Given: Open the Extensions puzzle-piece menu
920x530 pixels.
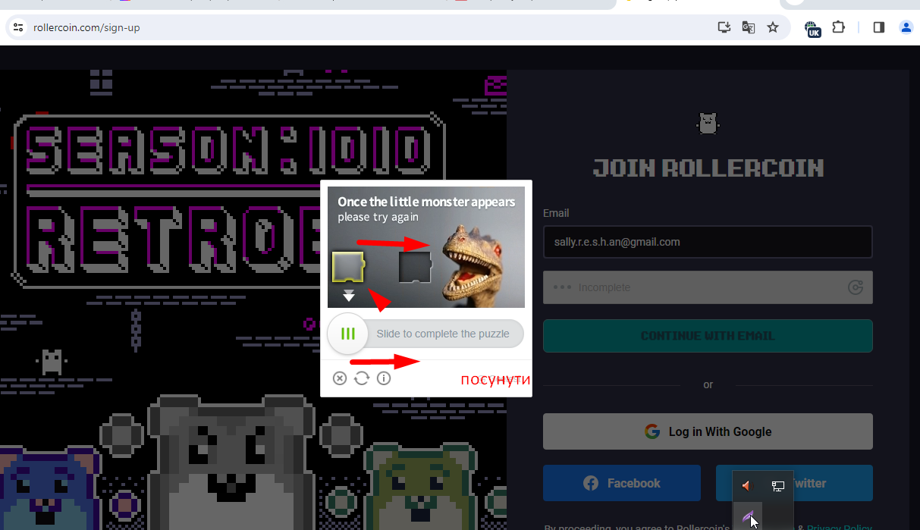Looking at the screenshot, I should tap(838, 27).
